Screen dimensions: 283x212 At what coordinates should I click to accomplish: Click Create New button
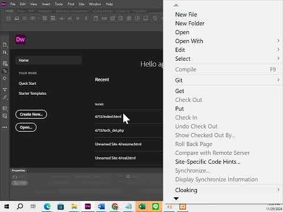pyautogui.click(x=31, y=114)
